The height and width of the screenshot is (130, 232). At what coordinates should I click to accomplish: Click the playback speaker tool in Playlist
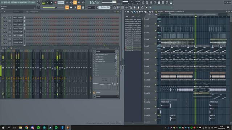coord(152,12)
